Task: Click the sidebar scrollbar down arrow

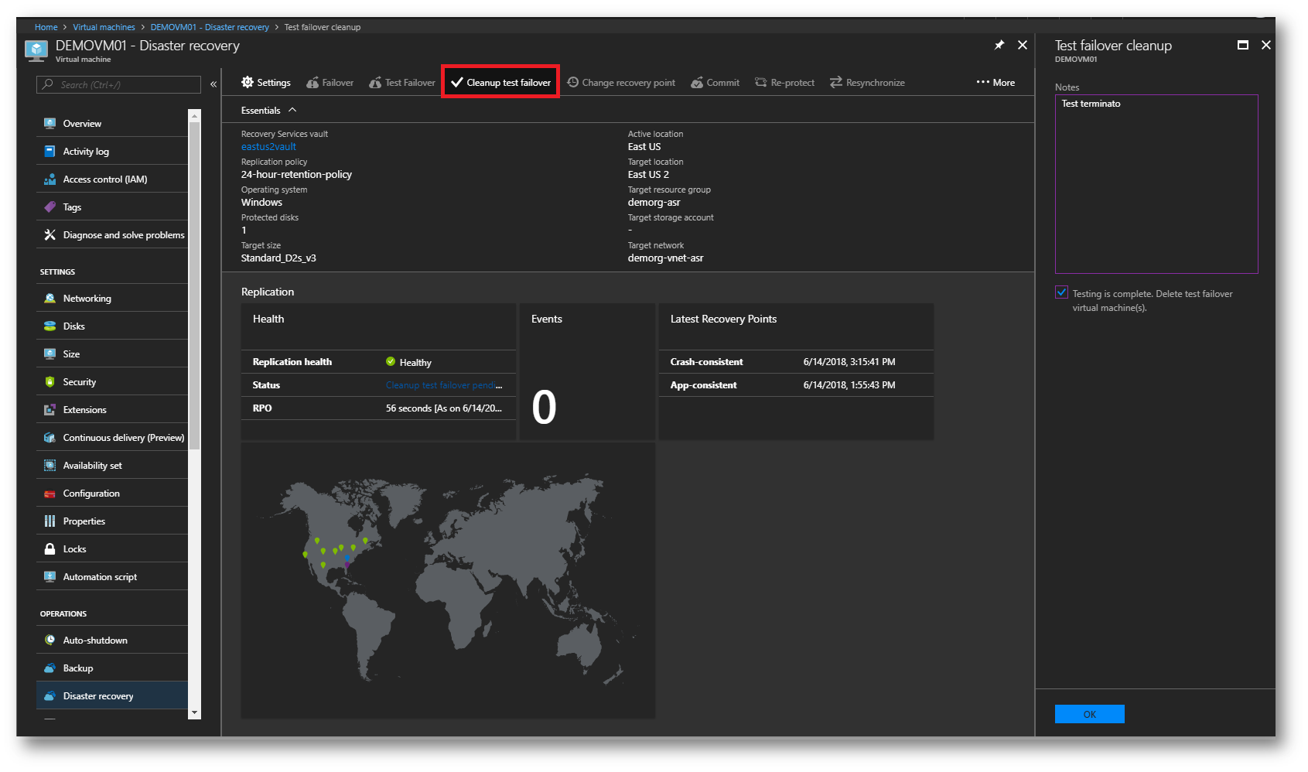Action: 194,712
